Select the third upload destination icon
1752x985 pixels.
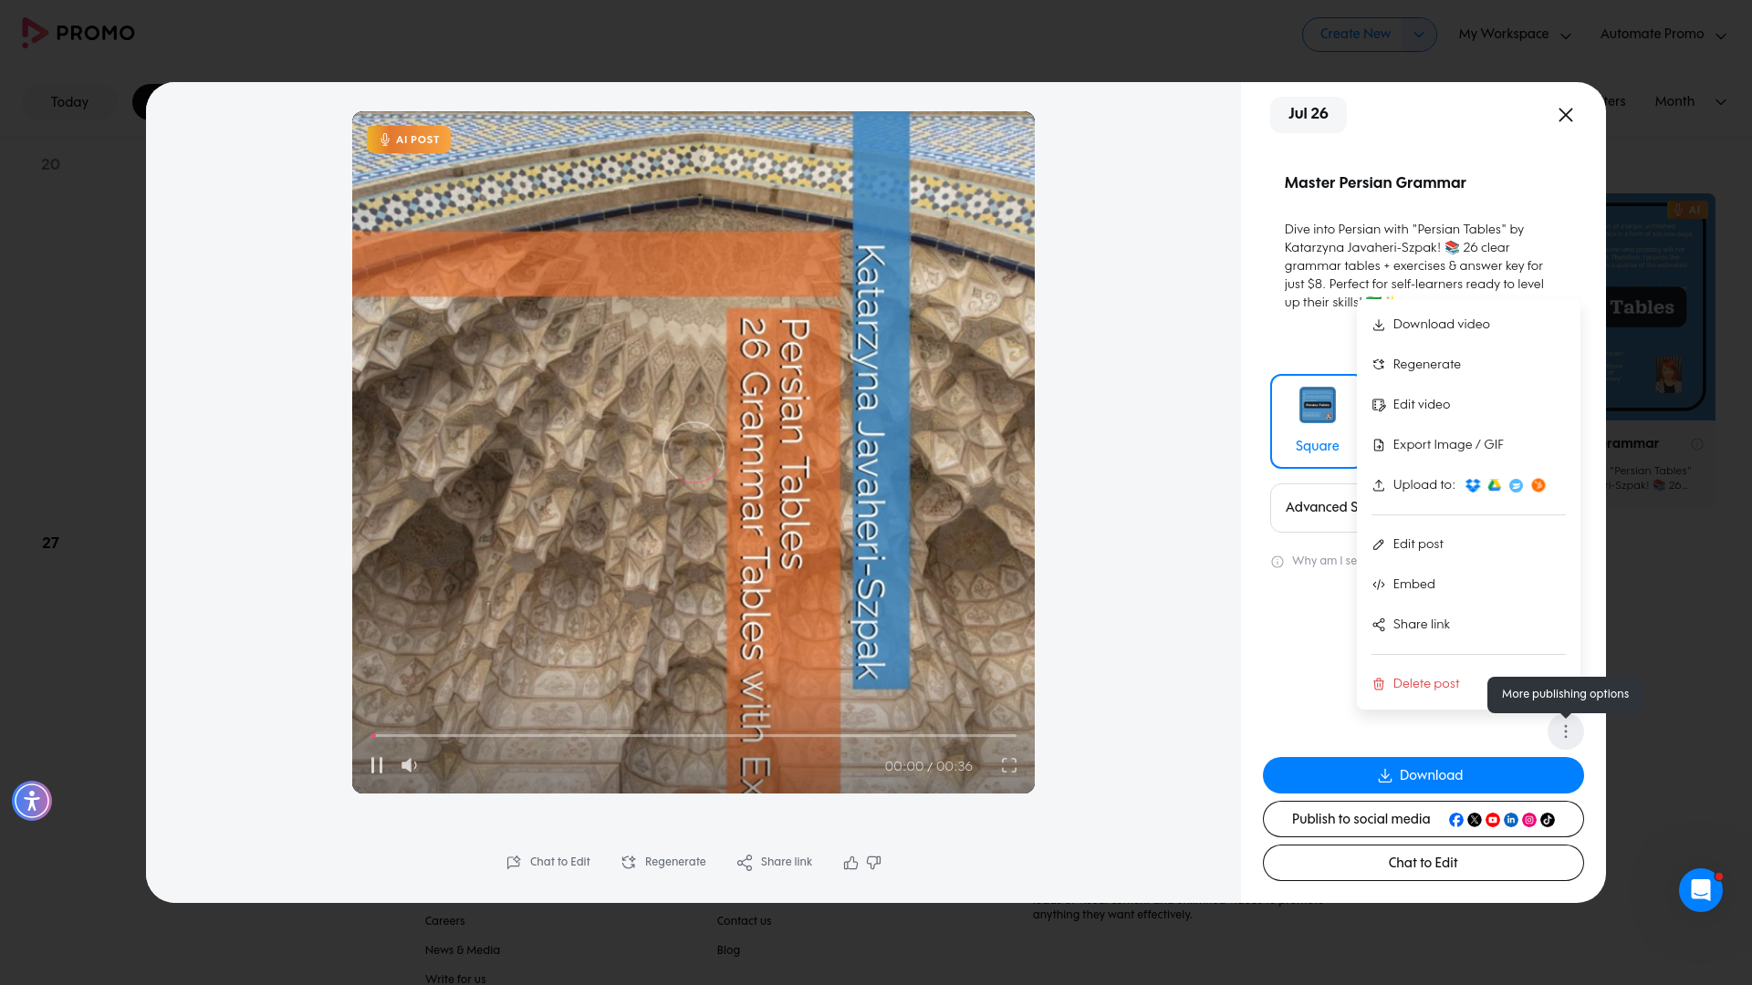coord(1517,485)
